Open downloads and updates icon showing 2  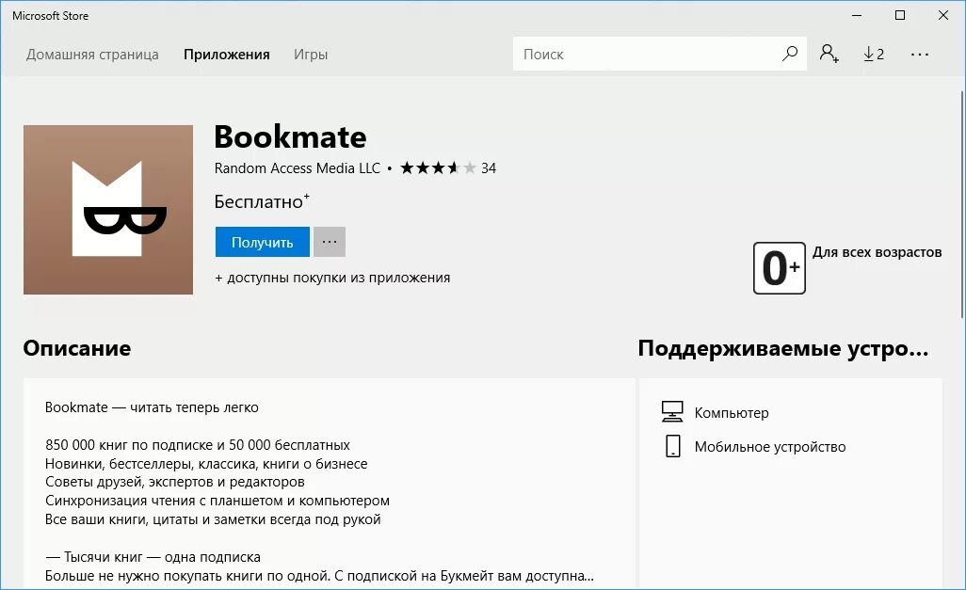point(874,55)
